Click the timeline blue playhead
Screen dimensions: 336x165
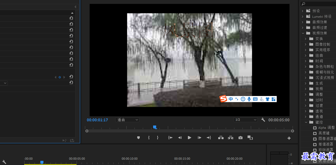coord(42,162)
